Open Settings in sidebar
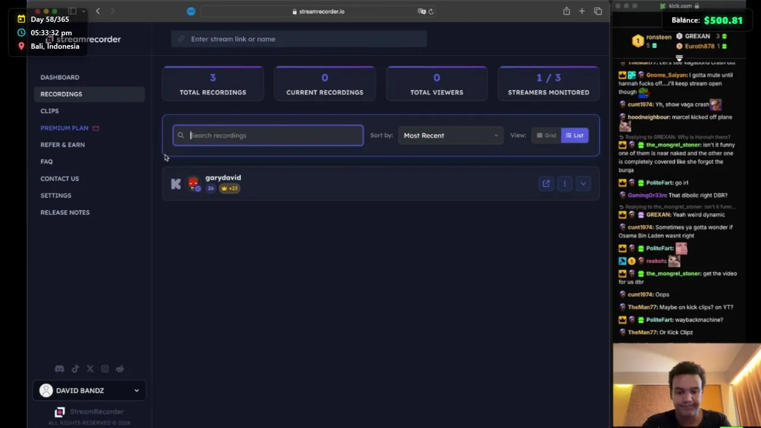 pos(56,196)
